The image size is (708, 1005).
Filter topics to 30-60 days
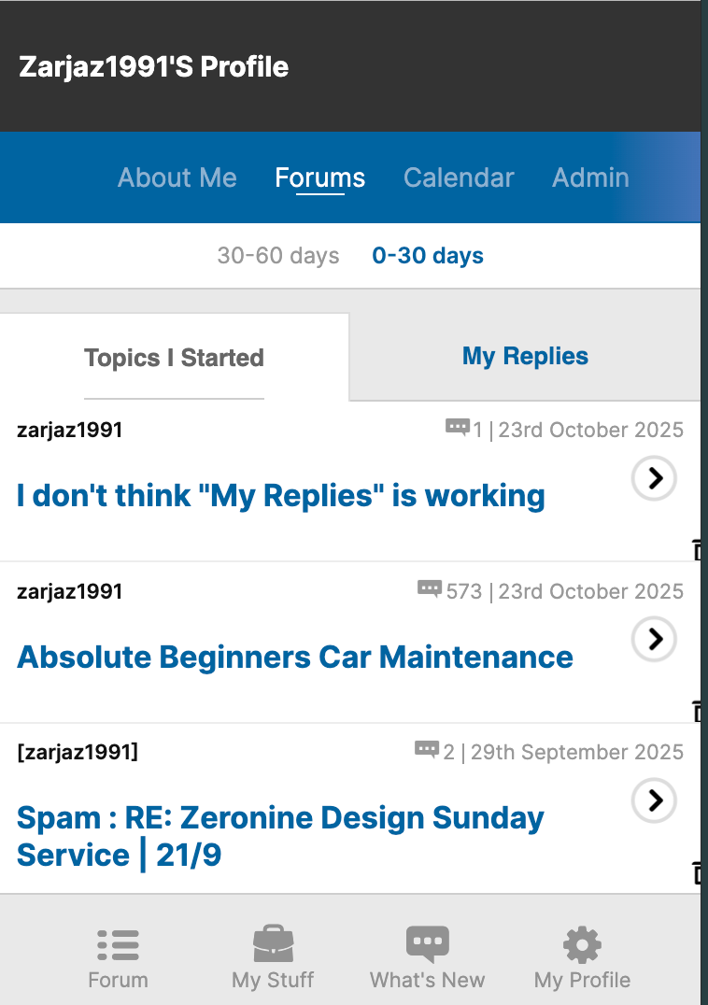pyautogui.click(x=278, y=256)
